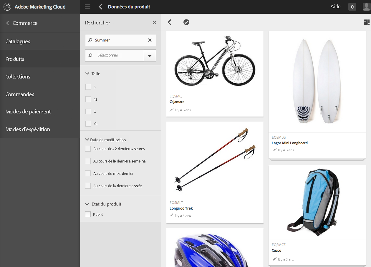Click the Lagos Mini Longboard title

coord(290,143)
